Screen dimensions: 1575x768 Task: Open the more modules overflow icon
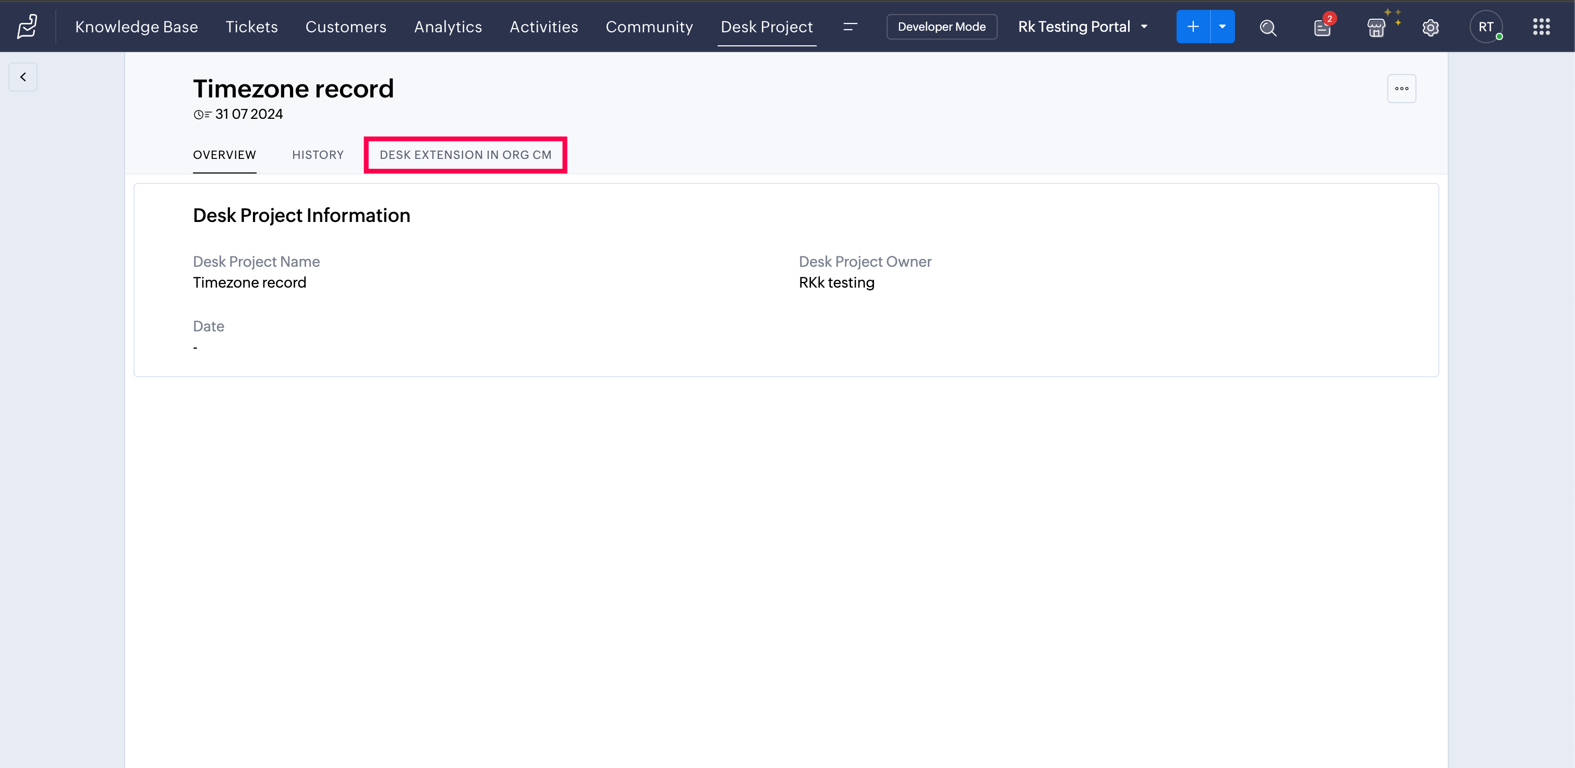pos(850,27)
